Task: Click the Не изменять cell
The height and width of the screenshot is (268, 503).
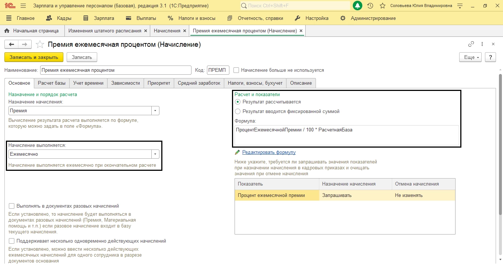Action: (x=423, y=195)
